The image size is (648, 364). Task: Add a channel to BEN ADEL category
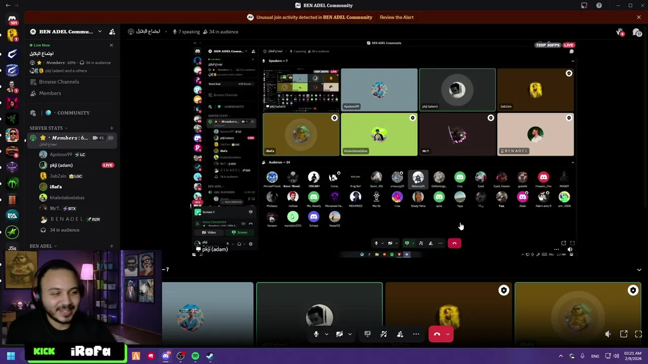[111, 246]
